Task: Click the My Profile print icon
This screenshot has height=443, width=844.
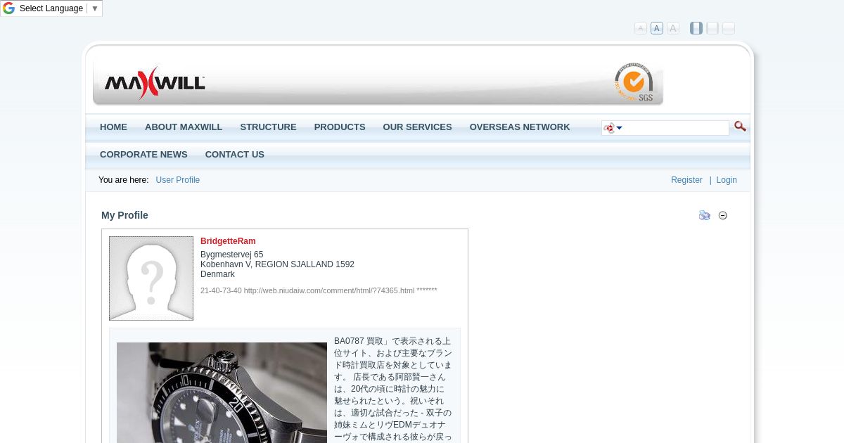Action: click(705, 216)
